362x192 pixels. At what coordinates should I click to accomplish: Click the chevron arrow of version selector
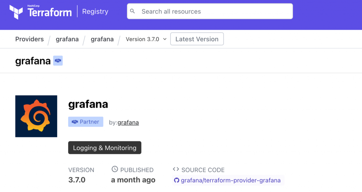(165, 39)
